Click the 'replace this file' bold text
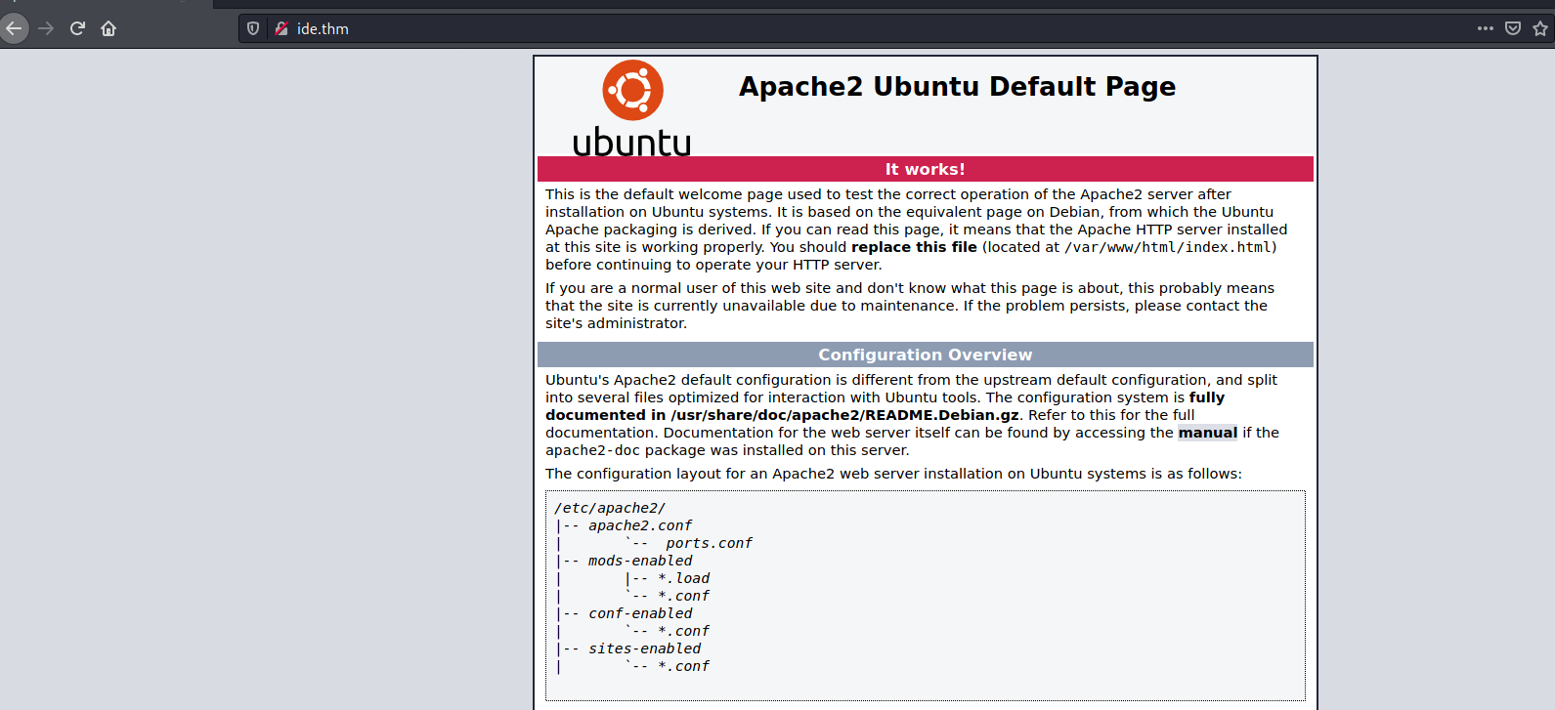The image size is (1555, 710). (914, 247)
